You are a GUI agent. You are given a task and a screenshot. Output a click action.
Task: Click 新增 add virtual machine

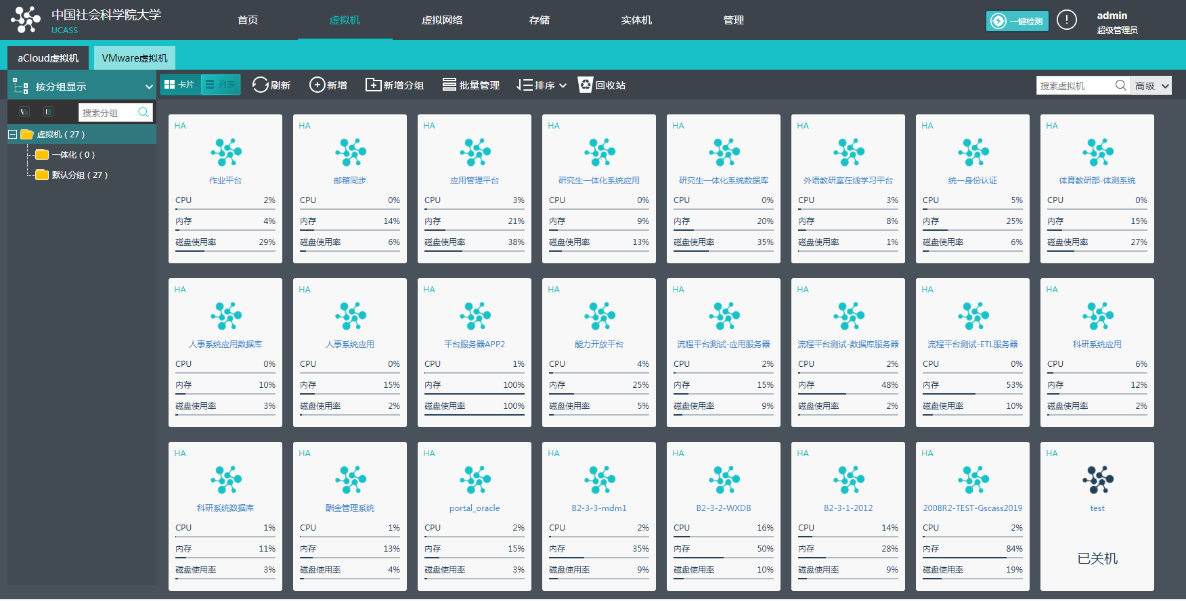point(328,85)
